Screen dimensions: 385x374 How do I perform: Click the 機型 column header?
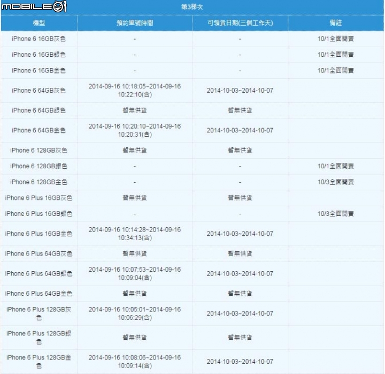coord(39,23)
